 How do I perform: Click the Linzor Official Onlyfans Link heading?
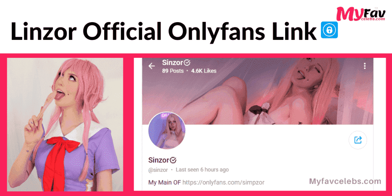coord(164,32)
